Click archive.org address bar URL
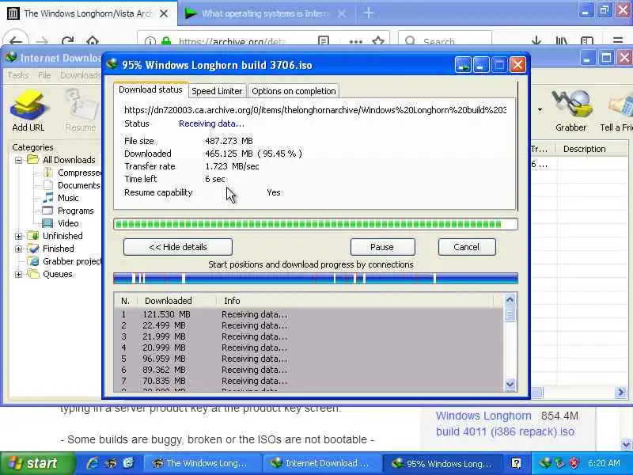Screen dimensions: 633x475 click(232, 42)
